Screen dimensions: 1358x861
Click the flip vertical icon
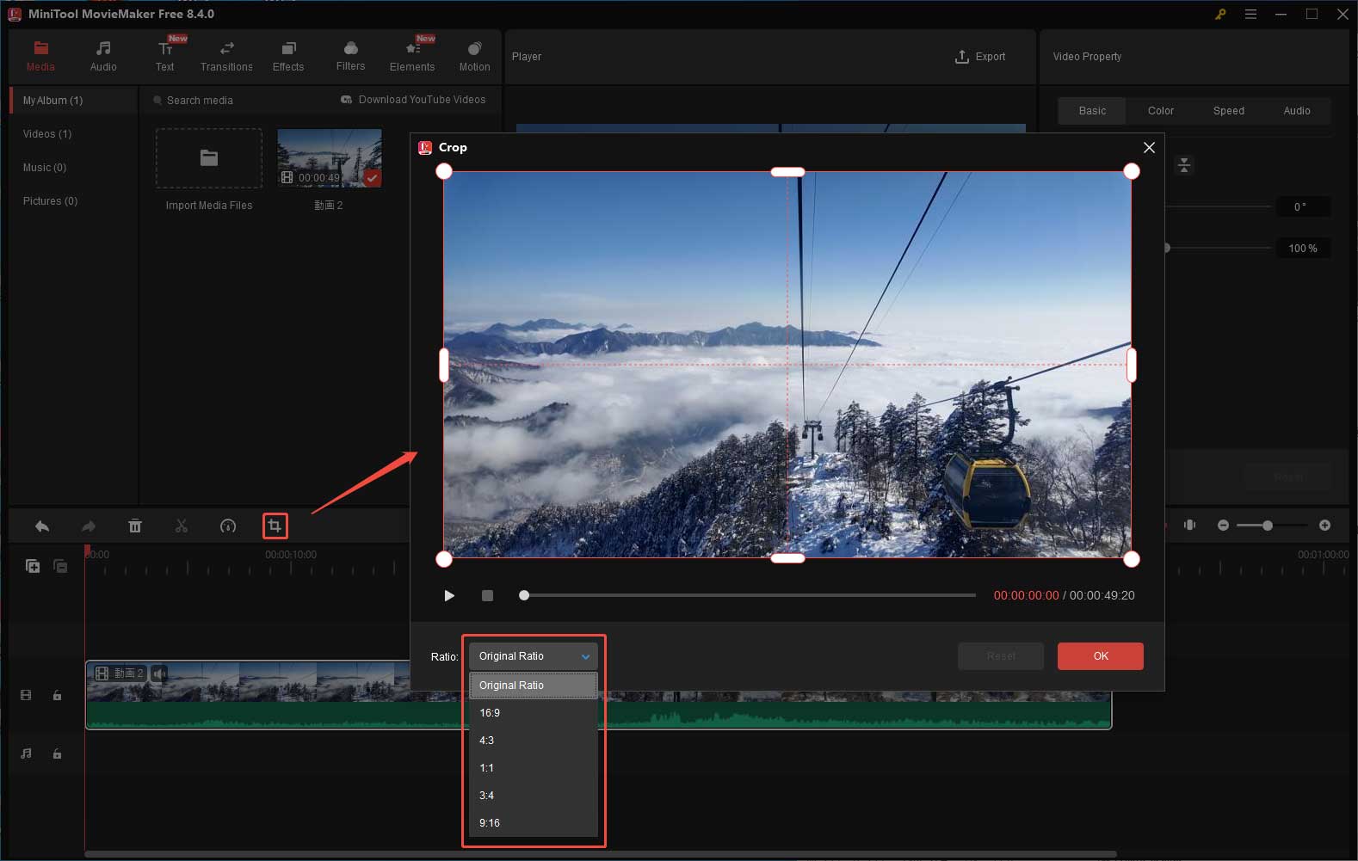(x=1184, y=165)
